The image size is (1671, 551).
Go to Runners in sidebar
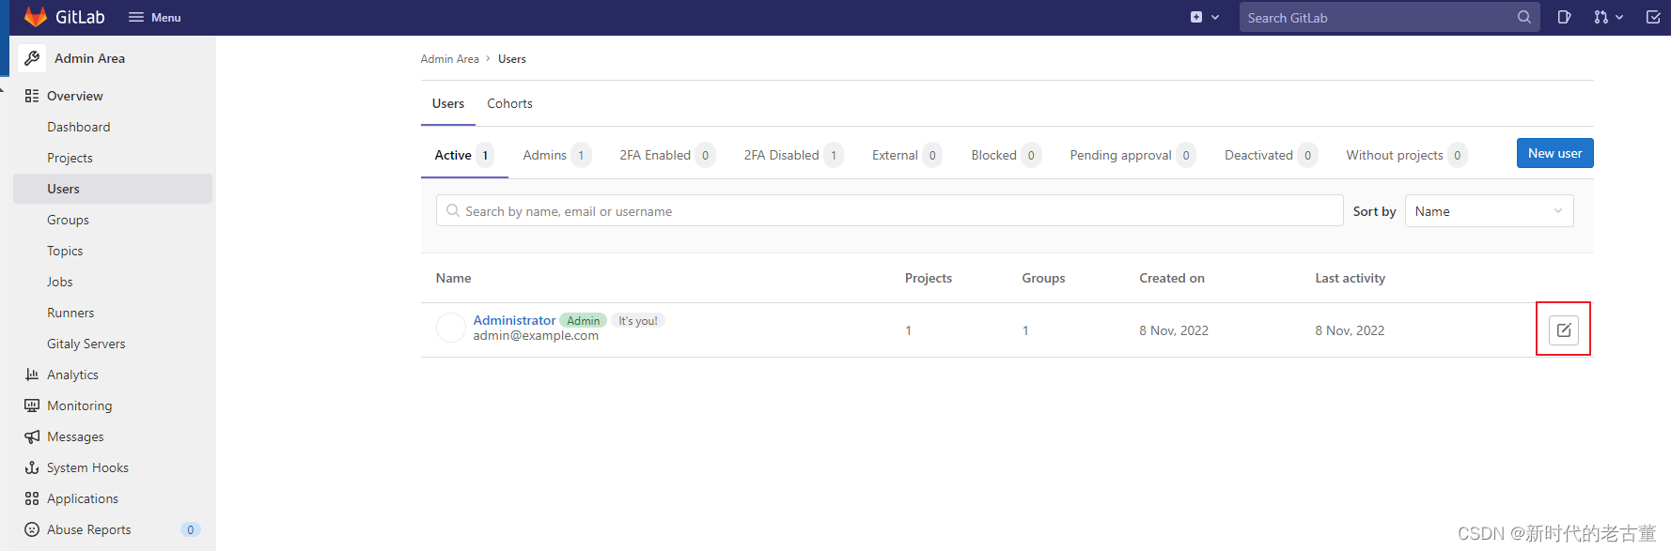click(x=70, y=313)
